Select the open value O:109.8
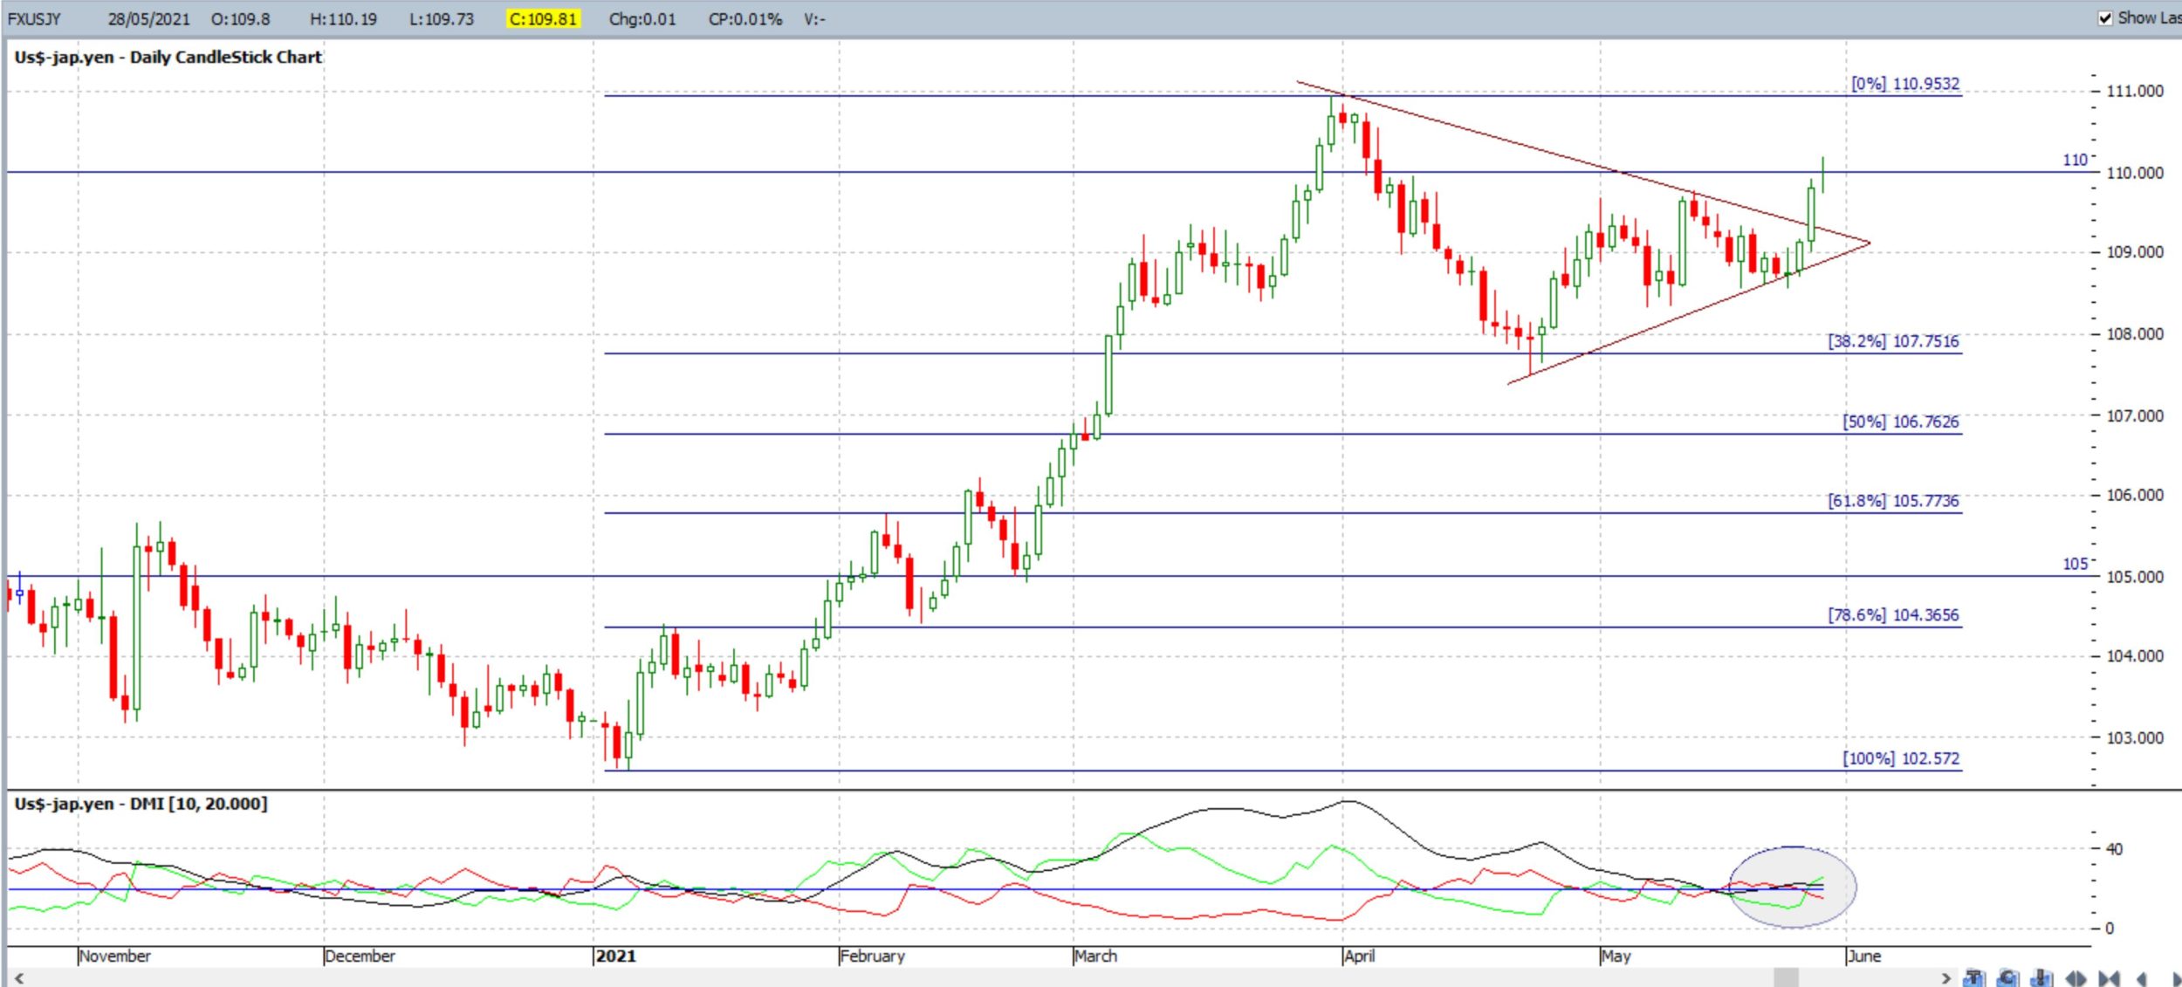Image resolution: width=2182 pixels, height=987 pixels. tap(241, 19)
